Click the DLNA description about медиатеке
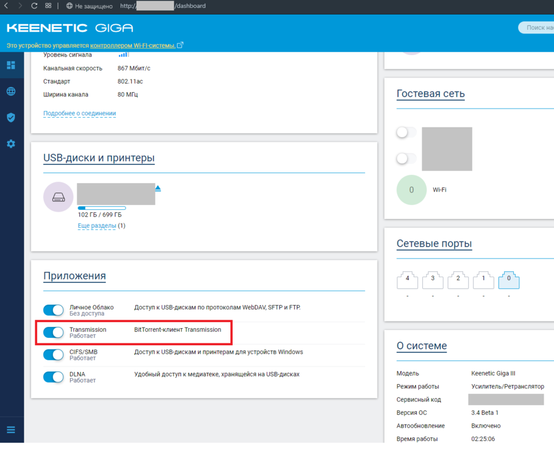Viewport: 554px width, 455px height. (x=217, y=374)
